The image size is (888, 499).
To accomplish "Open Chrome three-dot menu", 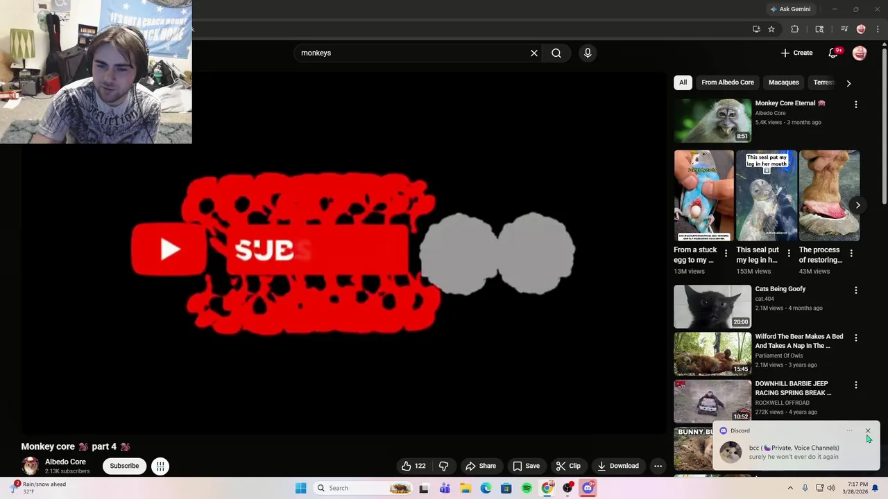I will point(878,29).
